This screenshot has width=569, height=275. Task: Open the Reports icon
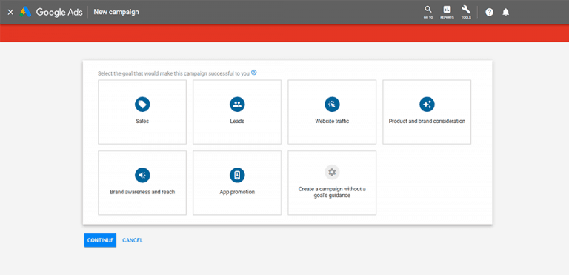pos(447,12)
